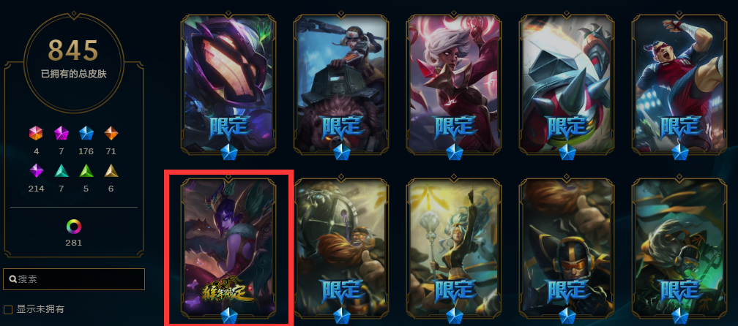Click the 845 total skins counter circle

pos(74,62)
